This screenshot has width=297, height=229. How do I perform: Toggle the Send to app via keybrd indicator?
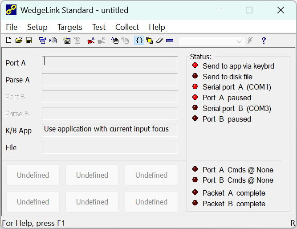[x=195, y=65]
